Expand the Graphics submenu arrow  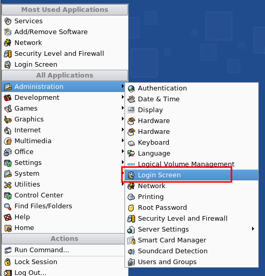(123, 119)
